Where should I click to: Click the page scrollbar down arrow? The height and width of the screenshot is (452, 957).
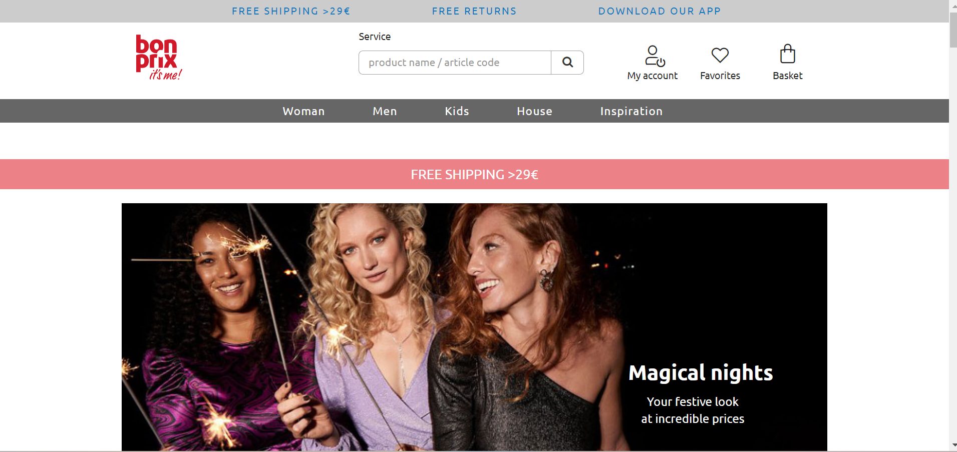pos(953,445)
